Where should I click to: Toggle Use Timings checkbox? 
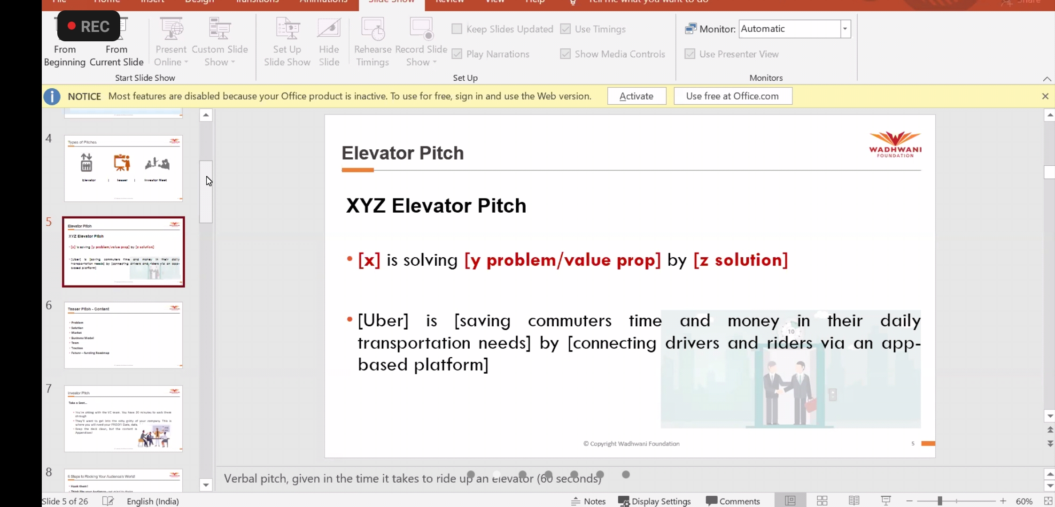click(x=566, y=29)
